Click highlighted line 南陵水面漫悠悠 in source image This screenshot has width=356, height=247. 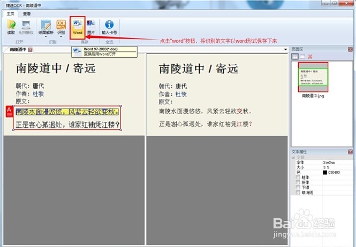tap(67, 112)
